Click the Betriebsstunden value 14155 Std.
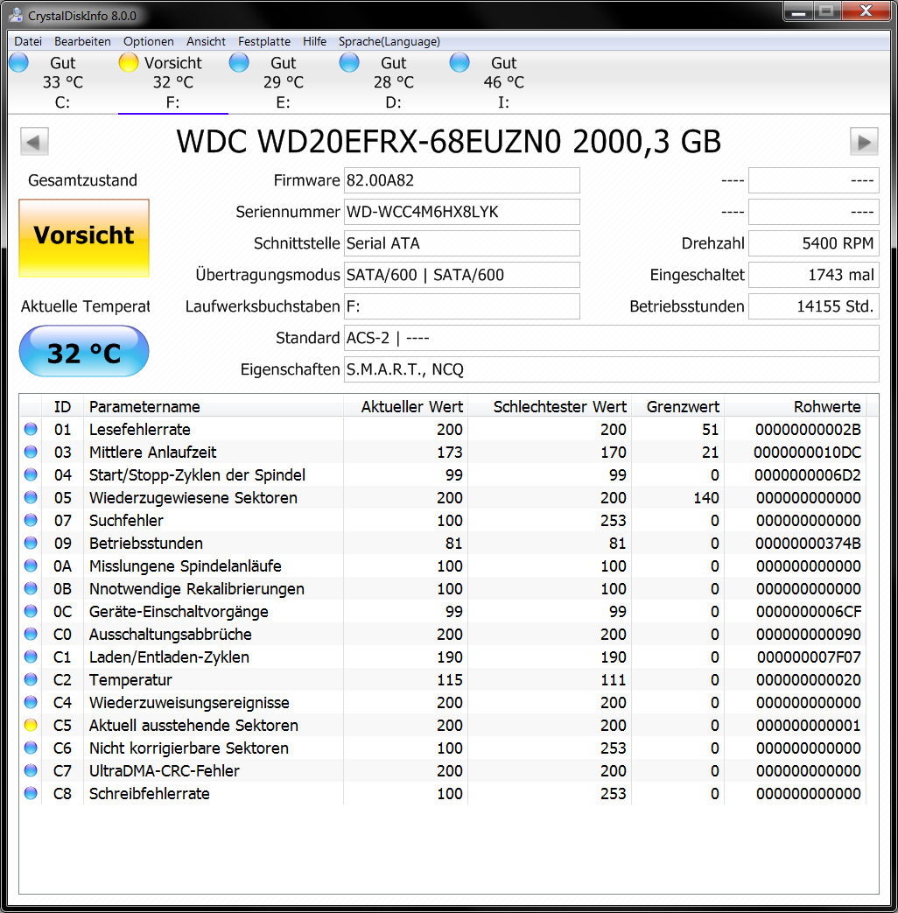This screenshot has height=913, width=898. point(814,306)
